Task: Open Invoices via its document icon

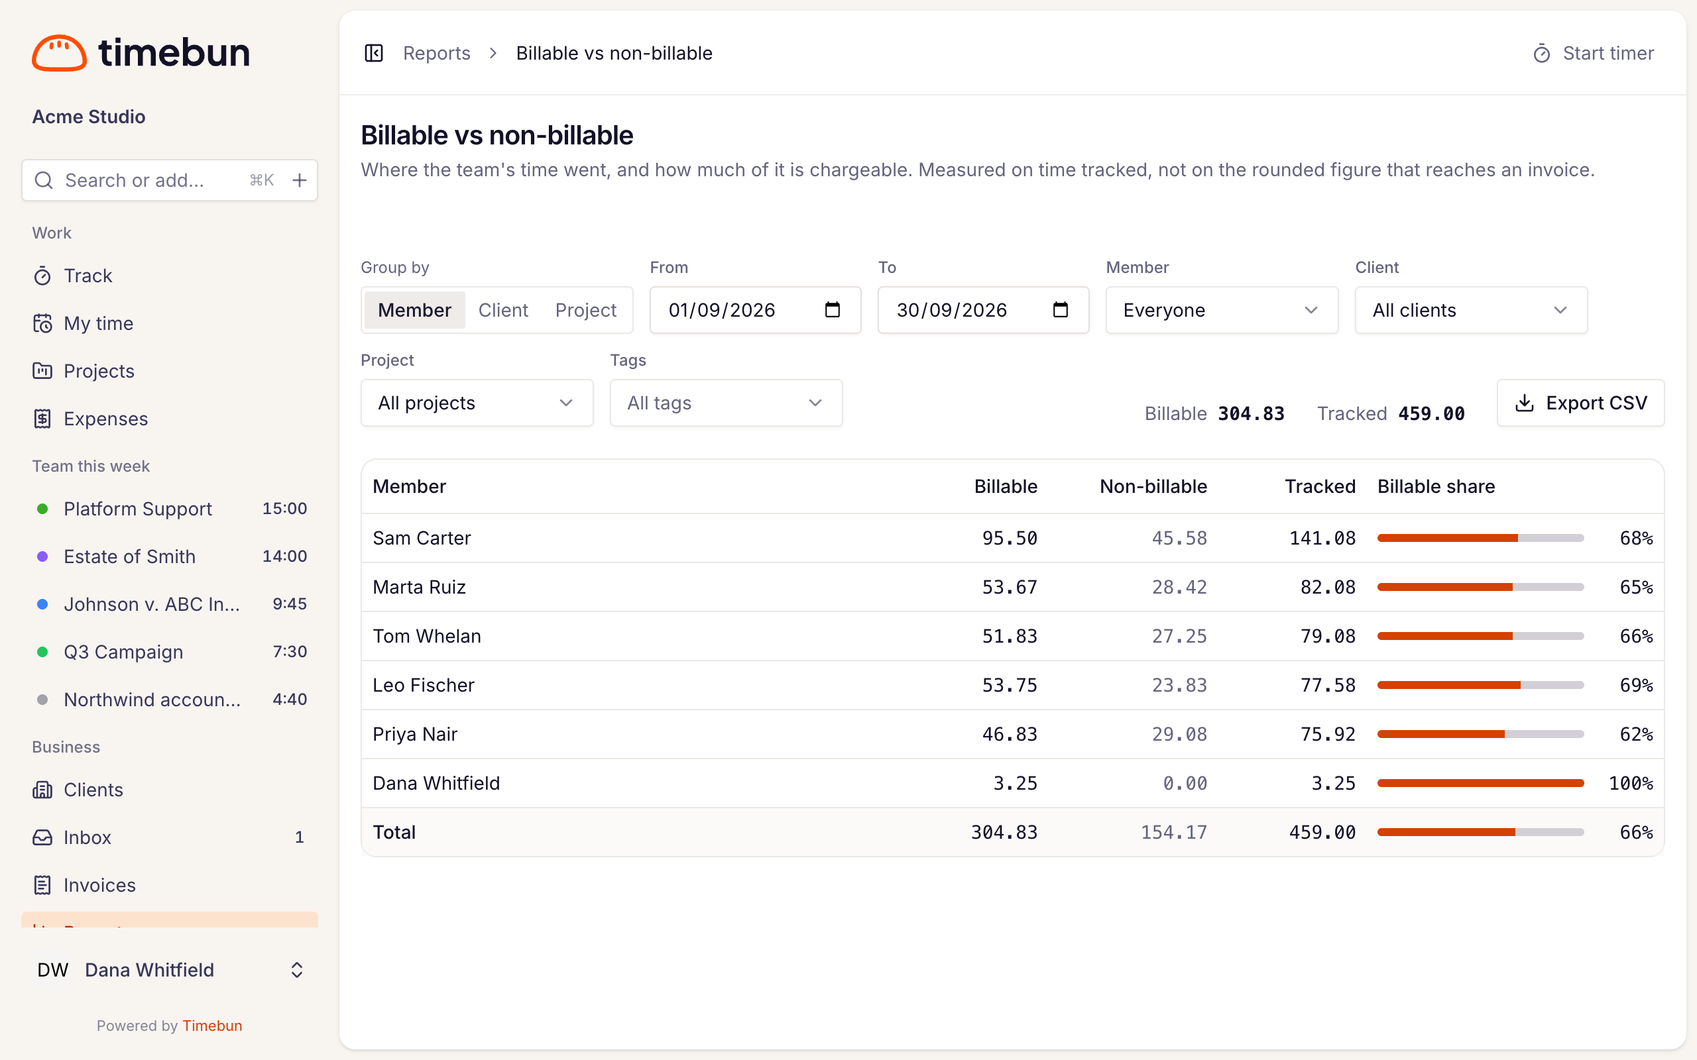Action: tap(42, 886)
